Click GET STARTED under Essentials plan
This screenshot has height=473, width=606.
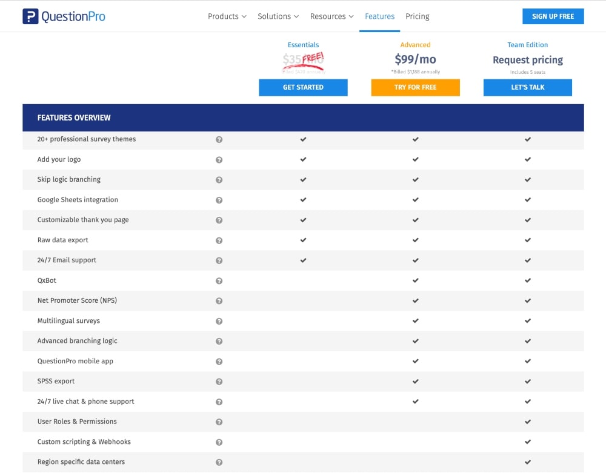click(303, 87)
